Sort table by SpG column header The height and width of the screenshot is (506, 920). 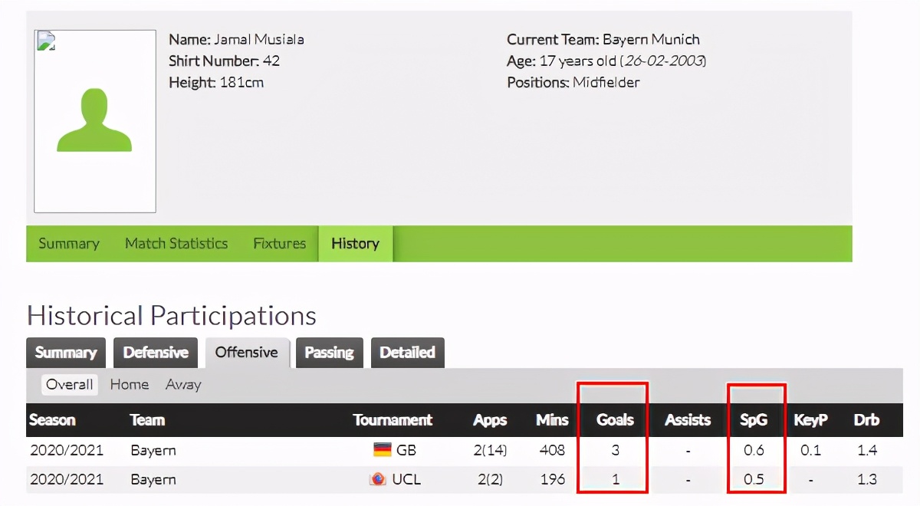[x=754, y=420]
